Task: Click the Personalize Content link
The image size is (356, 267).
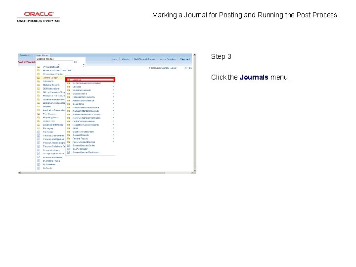Action: click(160, 68)
